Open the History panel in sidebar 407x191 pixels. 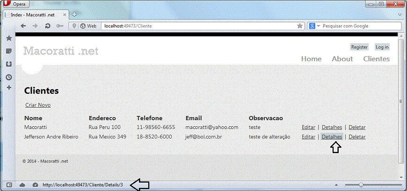tap(8, 77)
